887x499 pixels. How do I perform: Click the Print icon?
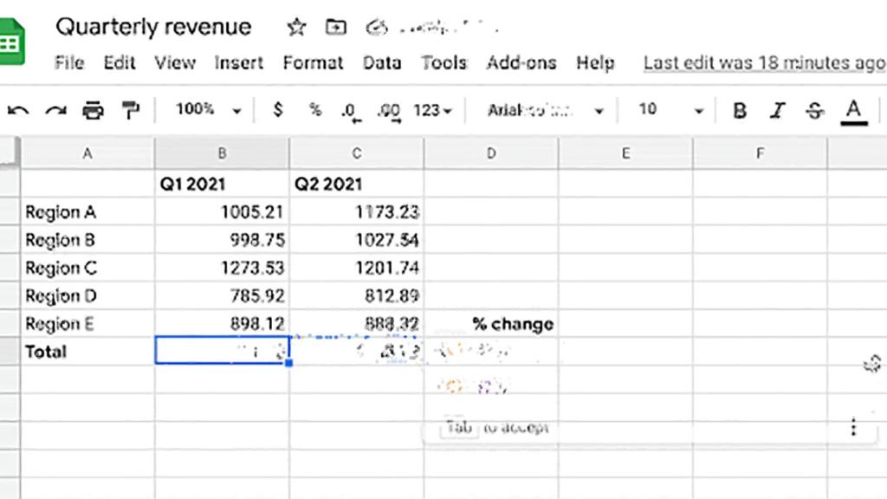coord(93,110)
